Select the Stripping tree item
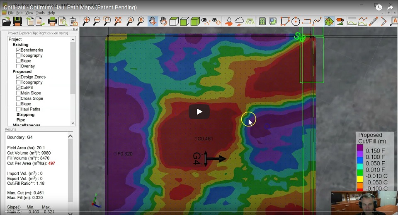 tap(25, 115)
